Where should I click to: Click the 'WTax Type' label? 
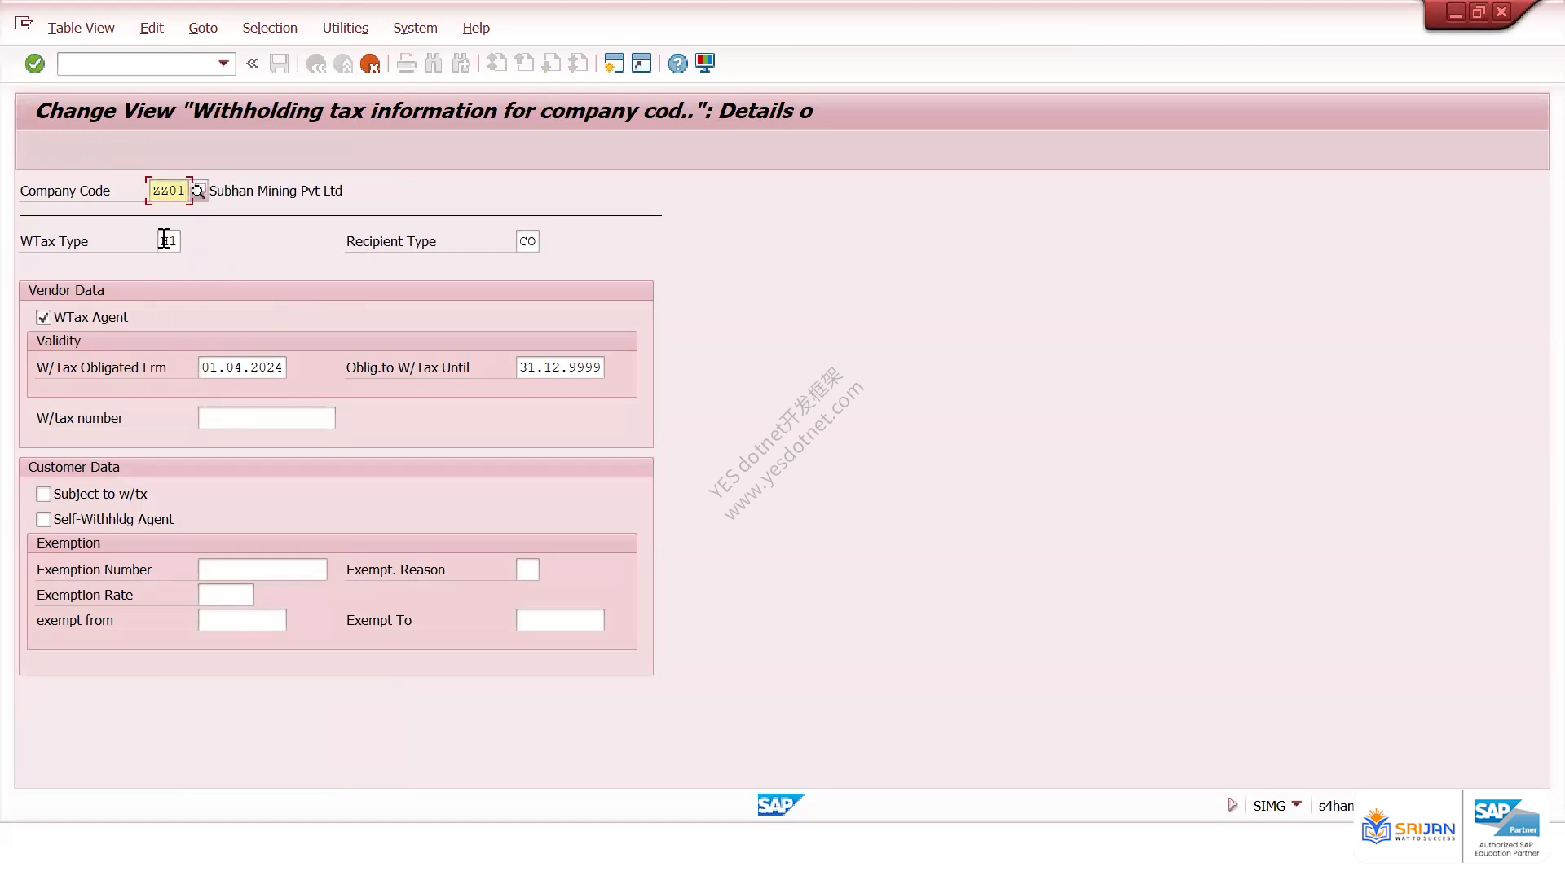(x=54, y=241)
